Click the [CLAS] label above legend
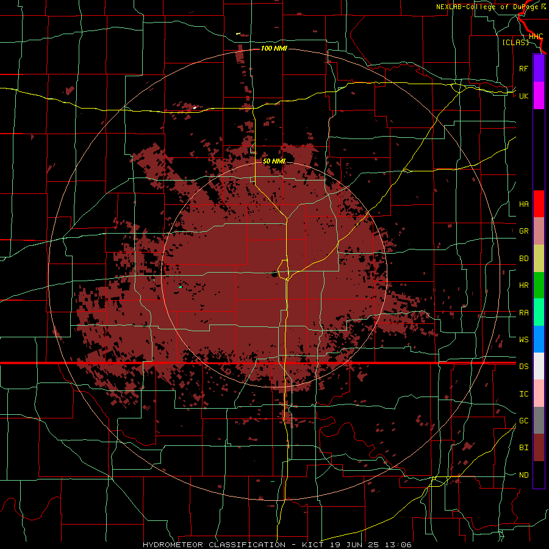This screenshot has height=549, width=549. click(x=515, y=42)
